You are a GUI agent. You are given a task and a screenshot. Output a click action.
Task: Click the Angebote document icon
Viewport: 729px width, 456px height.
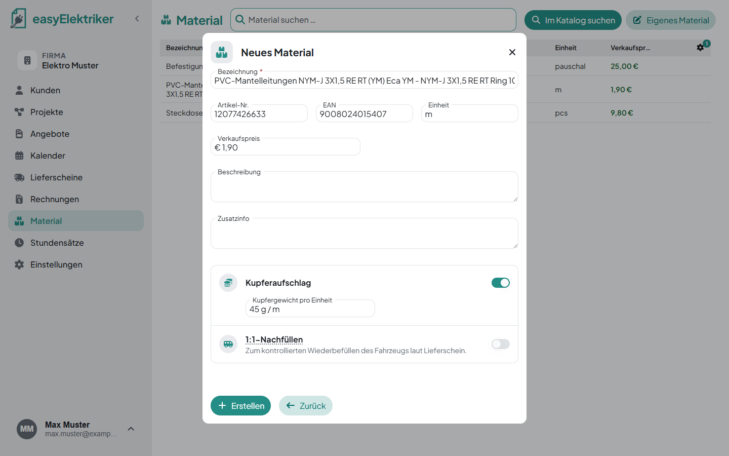click(19, 134)
